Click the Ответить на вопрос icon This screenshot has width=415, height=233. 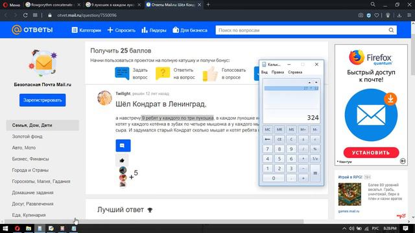click(163, 73)
